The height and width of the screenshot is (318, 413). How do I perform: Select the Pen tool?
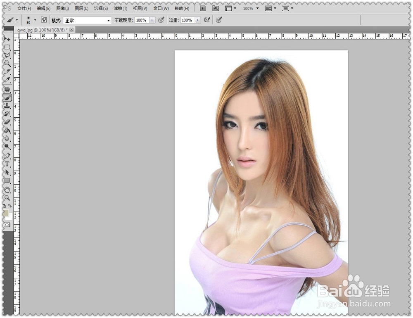(7, 156)
